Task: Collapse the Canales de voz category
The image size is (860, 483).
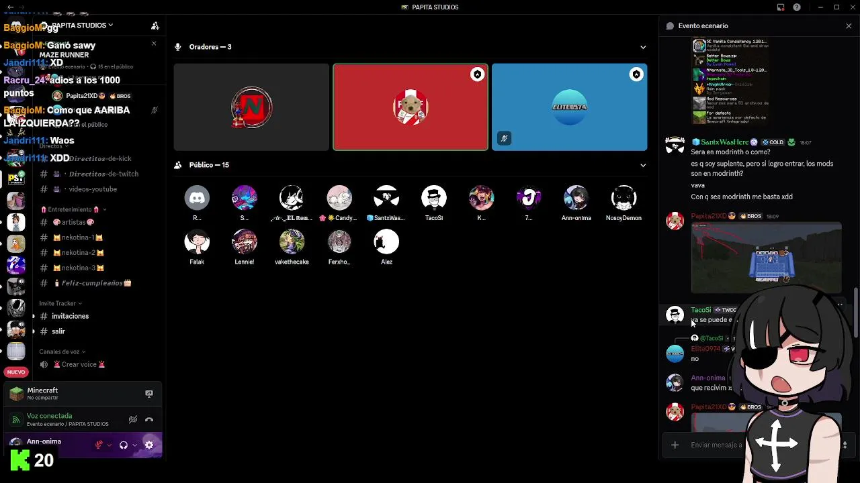Action: (62, 352)
